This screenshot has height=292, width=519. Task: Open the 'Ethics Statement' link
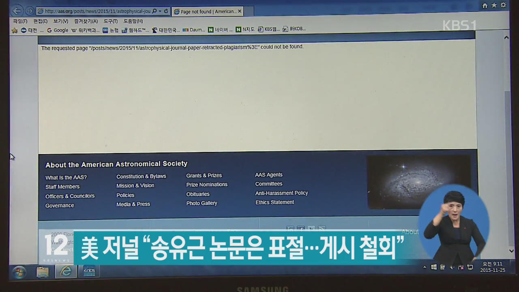(x=275, y=202)
